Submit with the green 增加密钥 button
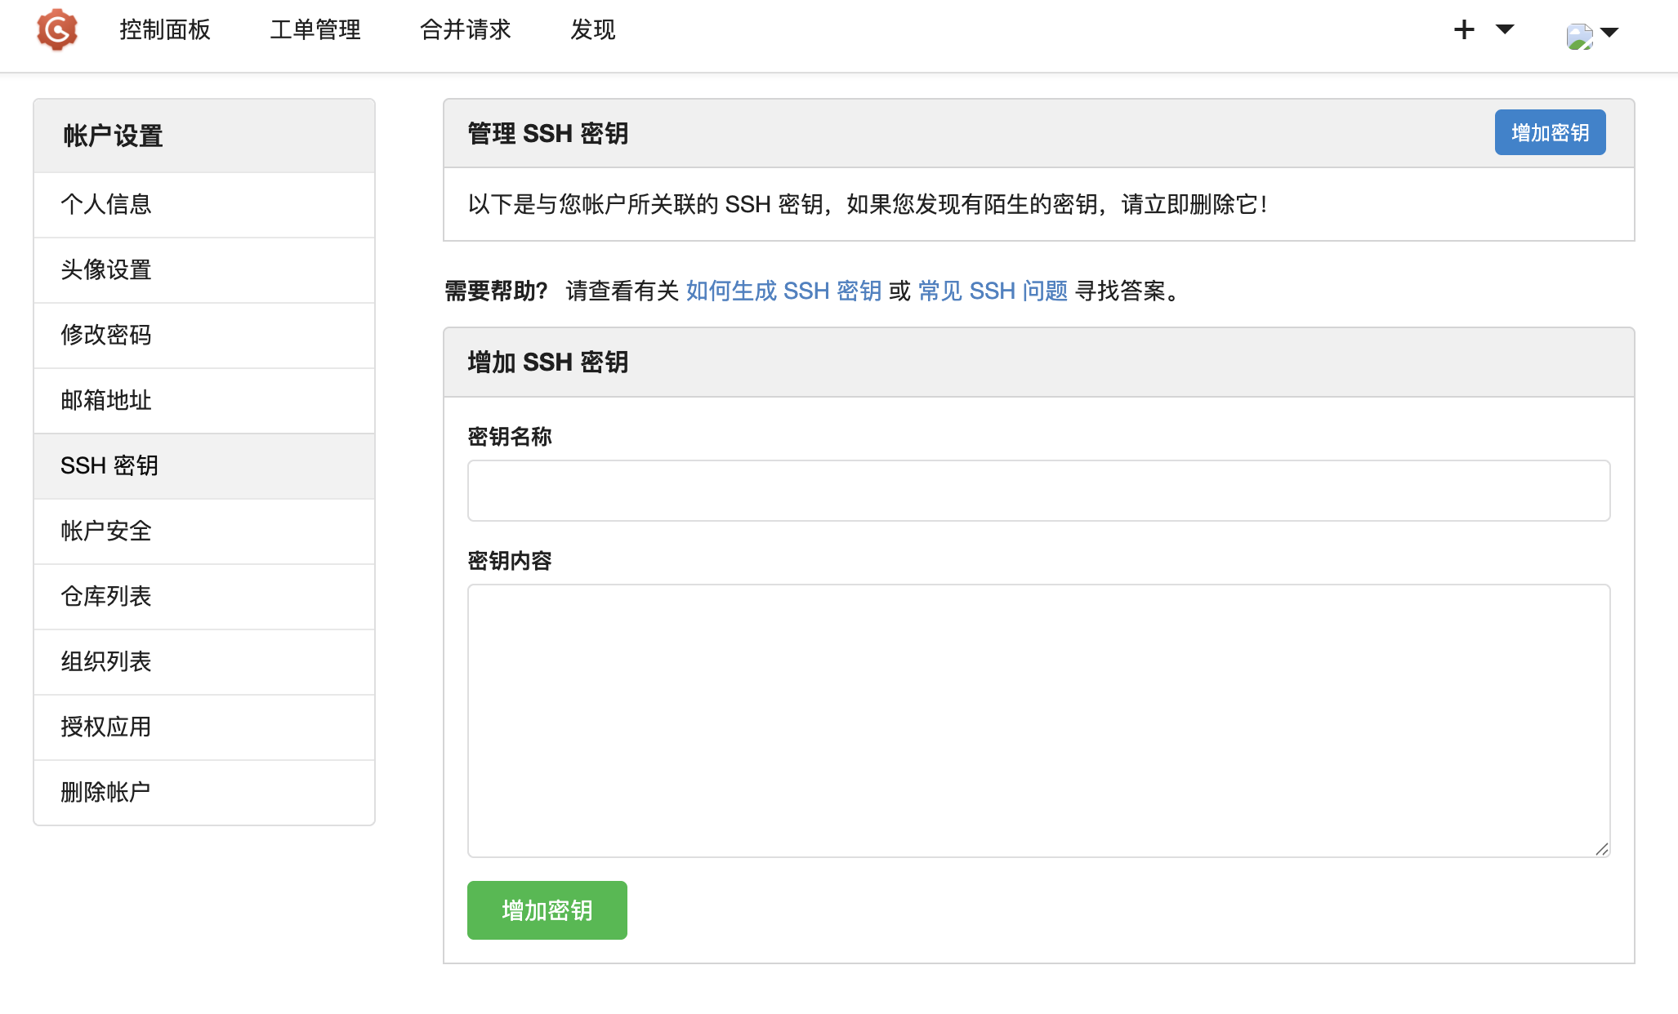This screenshot has height=1014, width=1678. point(547,910)
